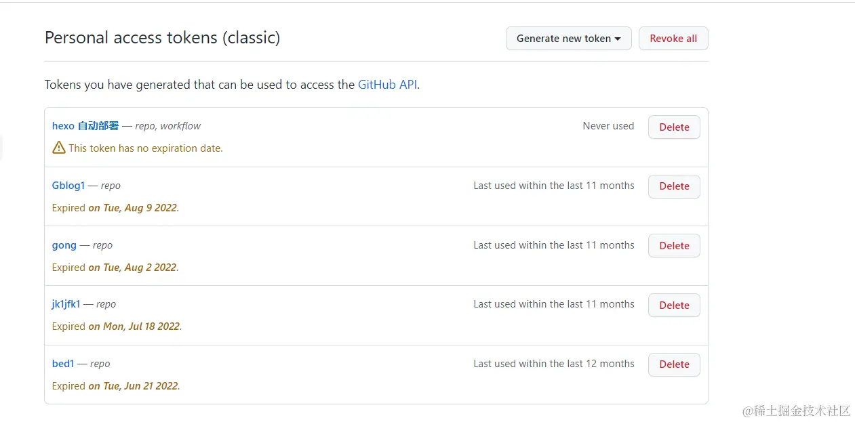The height and width of the screenshot is (422, 855).
Task: Click the Never used status text
Action: click(608, 126)
